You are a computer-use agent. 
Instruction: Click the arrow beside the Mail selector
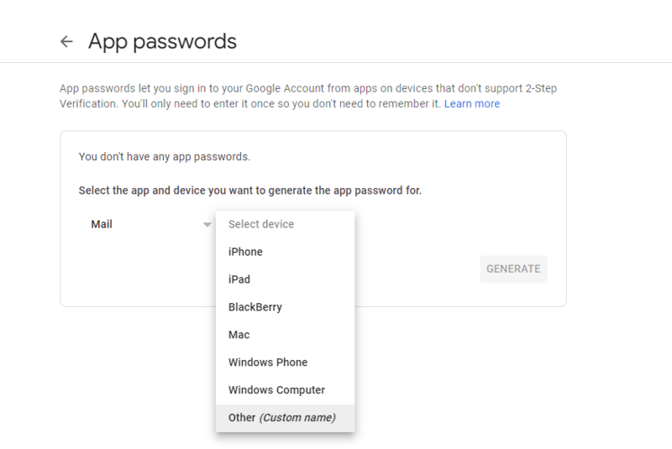tap(207, 225)
